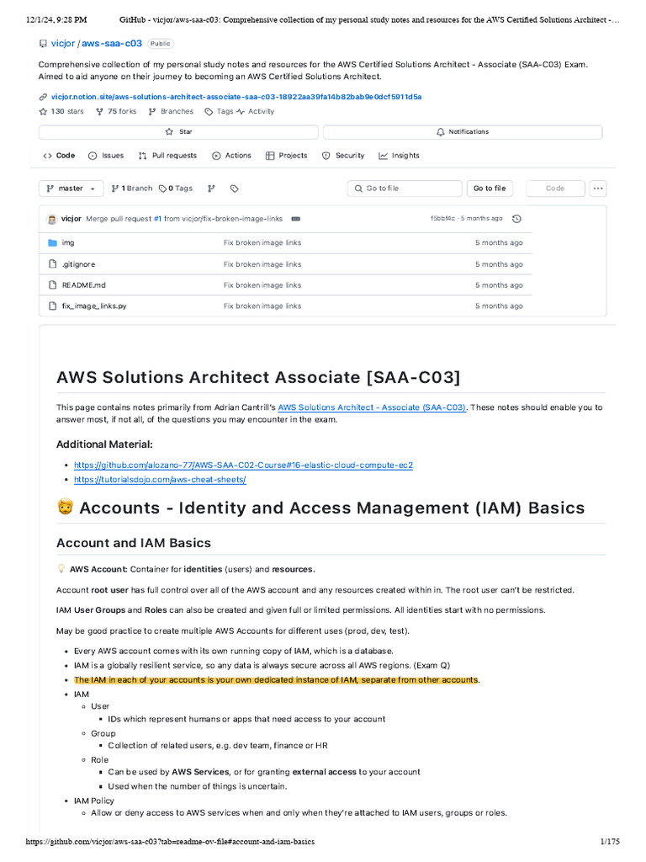Open img row's Fix broken image links commit
The image size is (646, 862).
point(262,243)
